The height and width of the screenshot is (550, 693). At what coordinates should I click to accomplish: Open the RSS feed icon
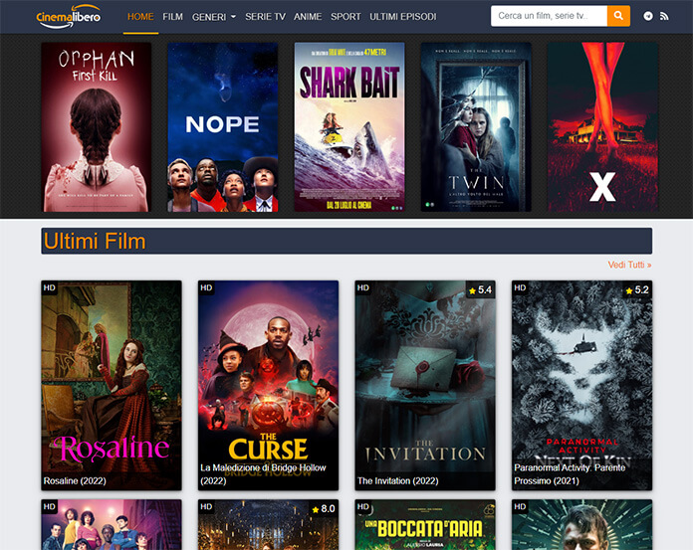point(664,16)
